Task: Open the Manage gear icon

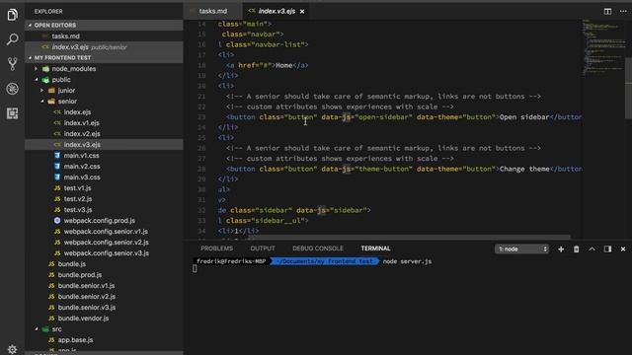Action: coord(12,349)
